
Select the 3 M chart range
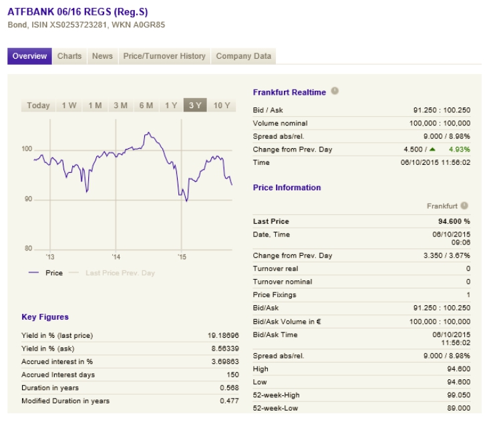120,105
